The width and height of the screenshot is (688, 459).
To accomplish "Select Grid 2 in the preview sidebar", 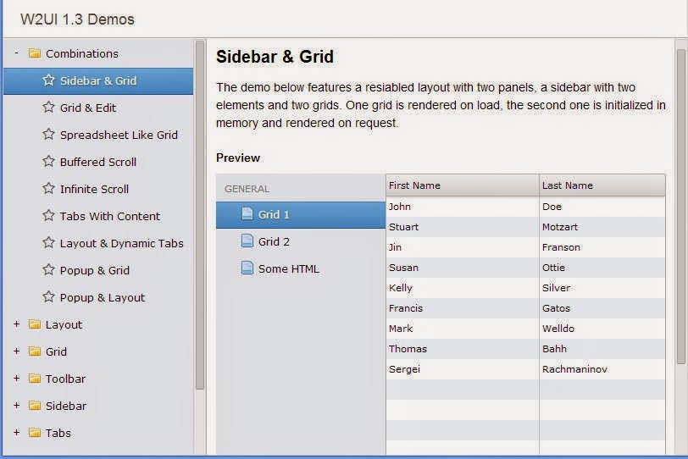I will coord(301,241).
